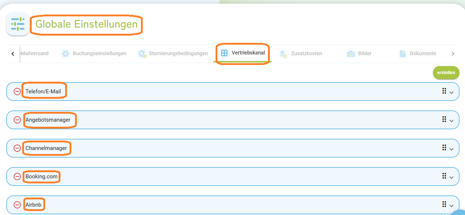Screen dimensions: 465x215
Task: Remove the Booking.com channel via minus icon
Action: coord(17,177)
